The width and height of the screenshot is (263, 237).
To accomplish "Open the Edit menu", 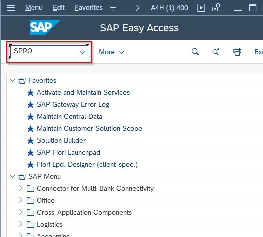I will click(59, 8).
